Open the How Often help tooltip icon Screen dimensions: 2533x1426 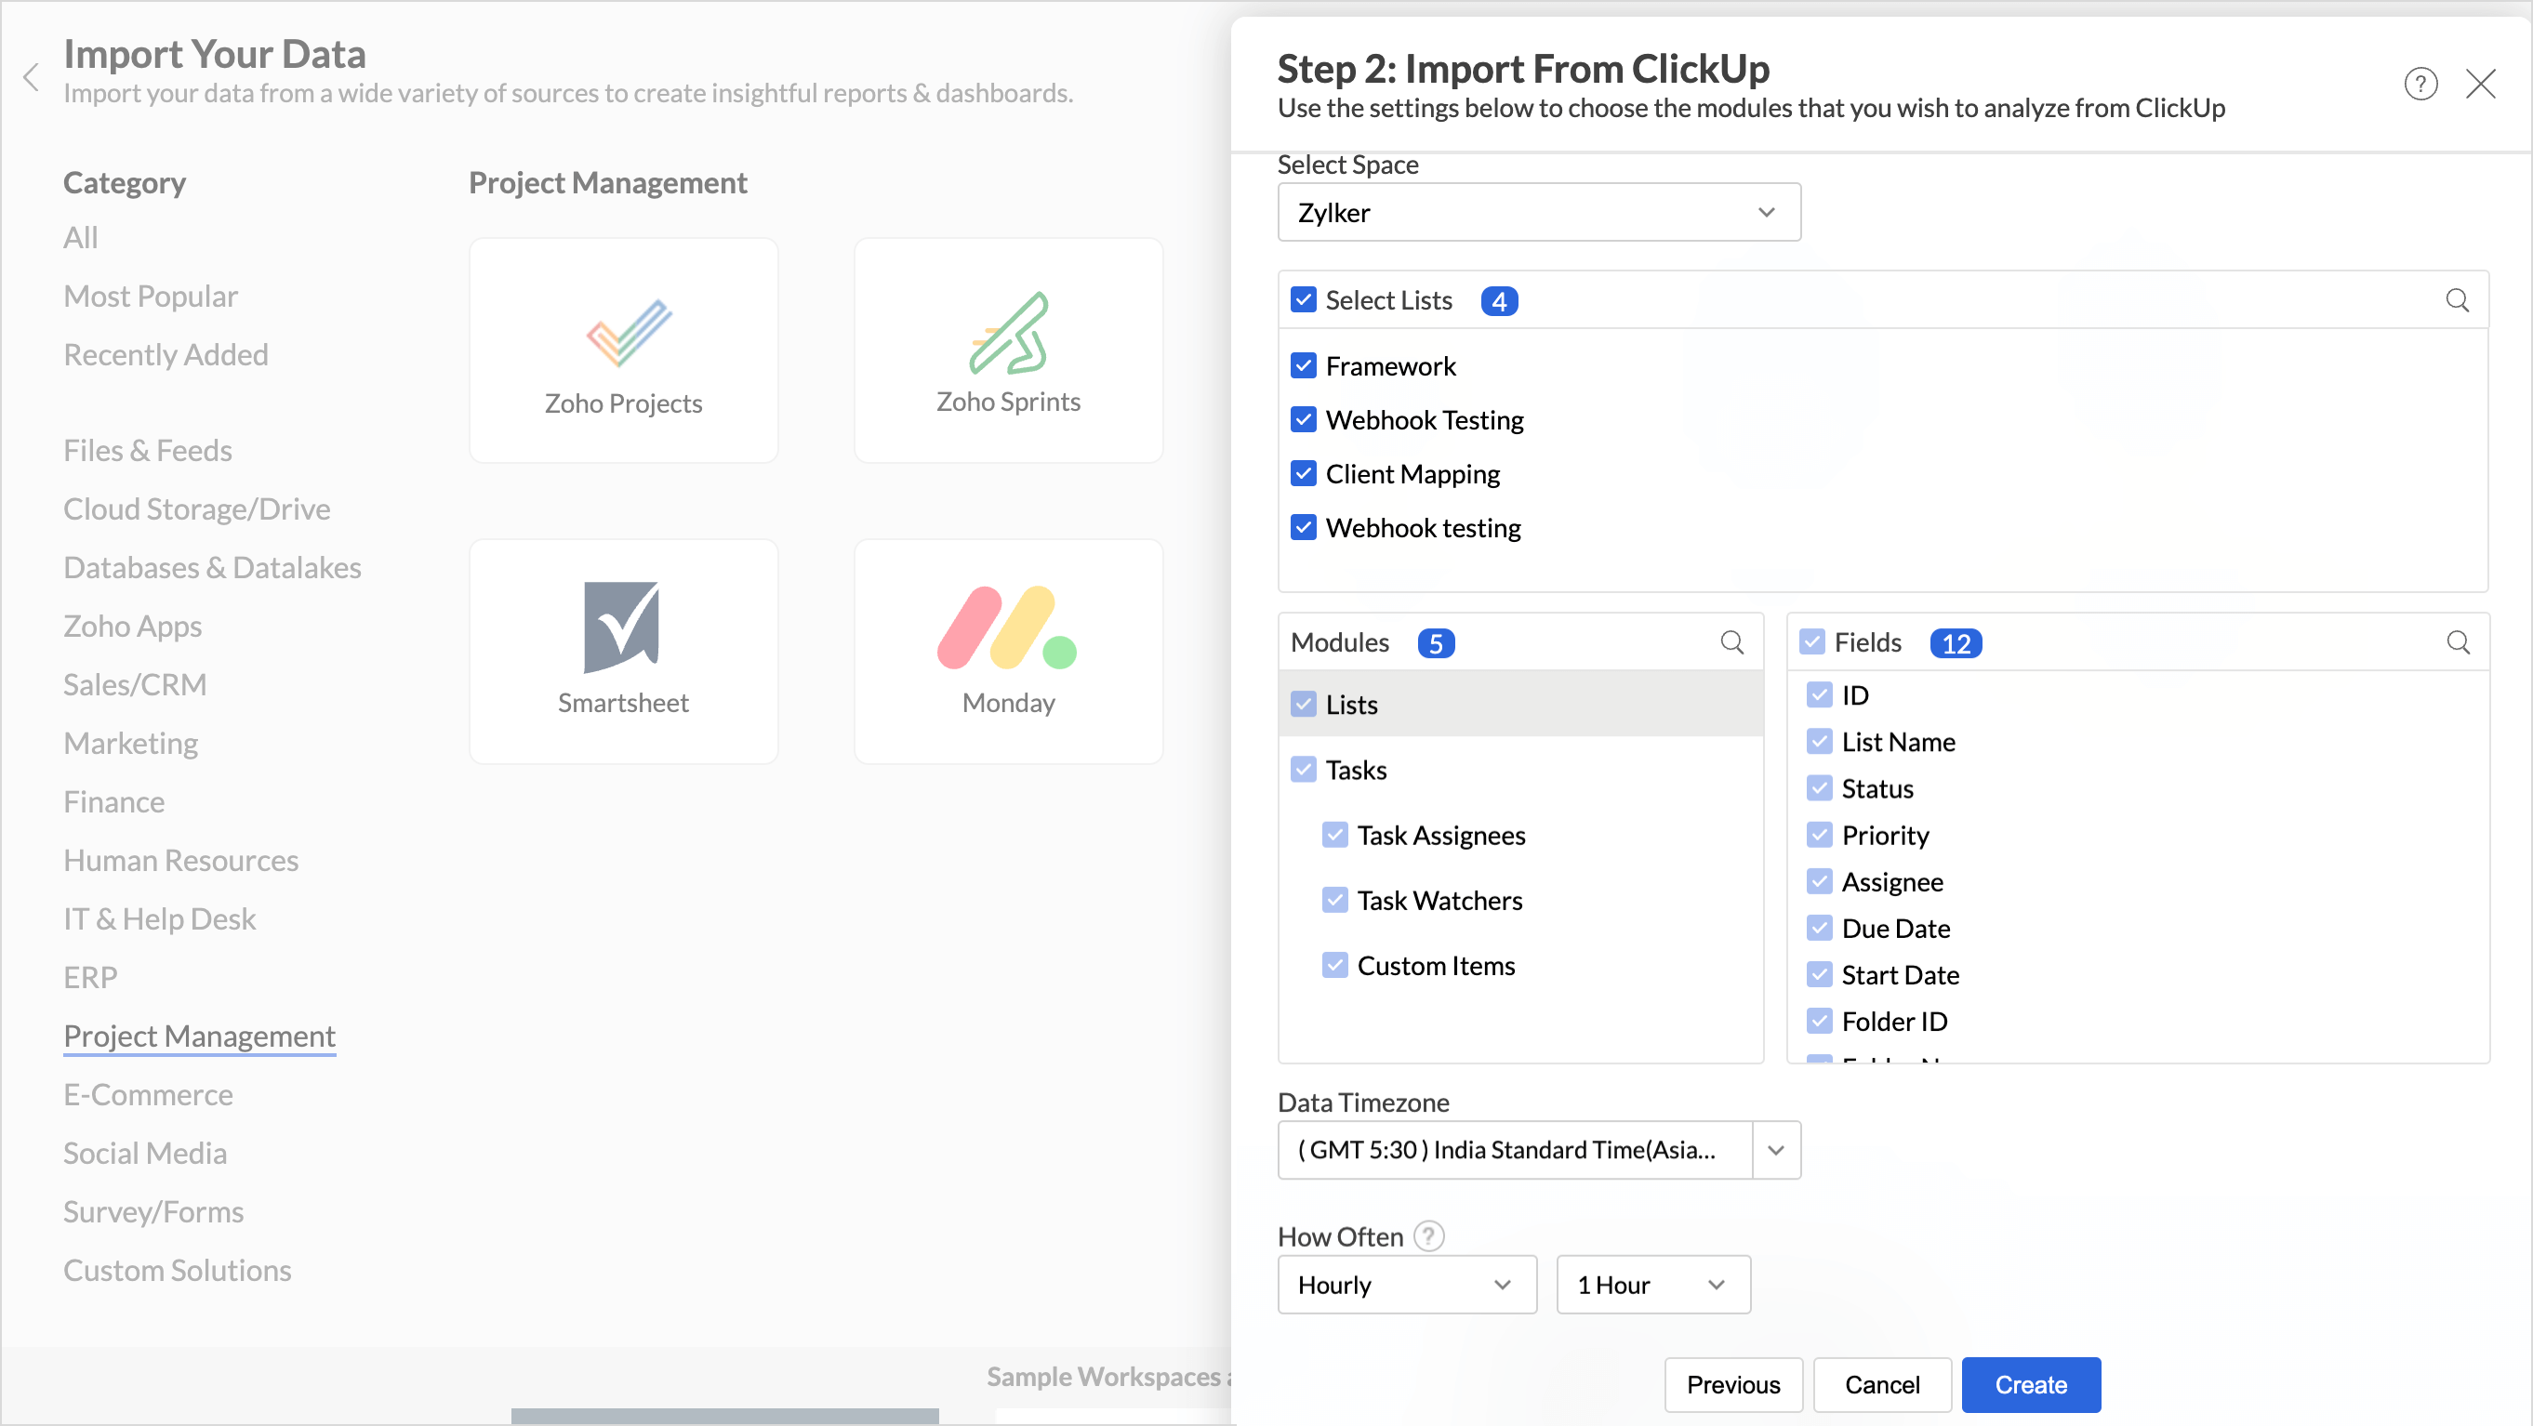(1428, 1236)
